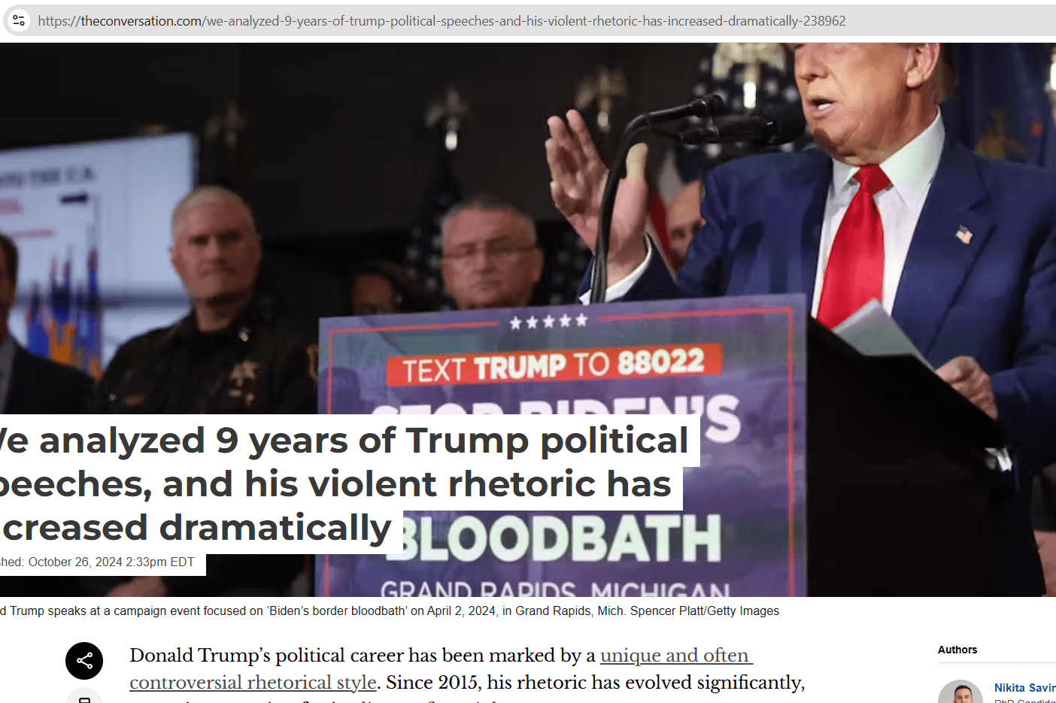
Task: Open the site information icon in address bar
Action: tap(19, 20)
